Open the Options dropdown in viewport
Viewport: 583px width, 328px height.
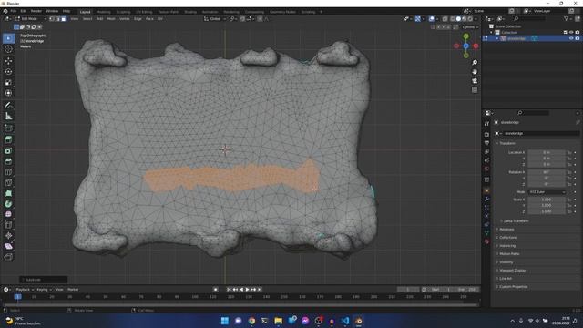[x=469, y=27]
